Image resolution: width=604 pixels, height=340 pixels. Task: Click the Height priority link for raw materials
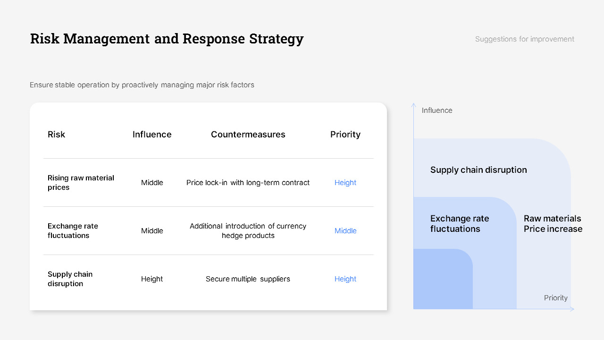[345, 183]
